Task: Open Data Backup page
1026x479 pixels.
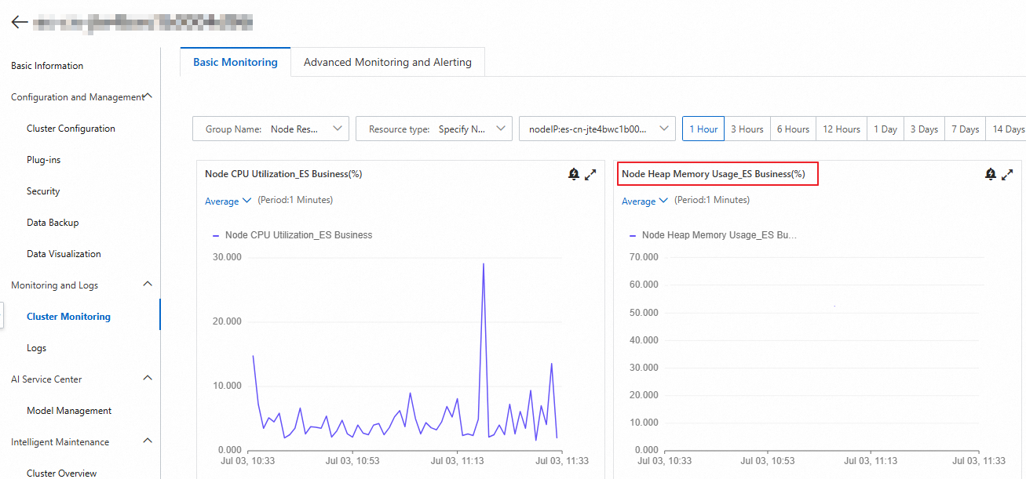Action: click(53, 223)
